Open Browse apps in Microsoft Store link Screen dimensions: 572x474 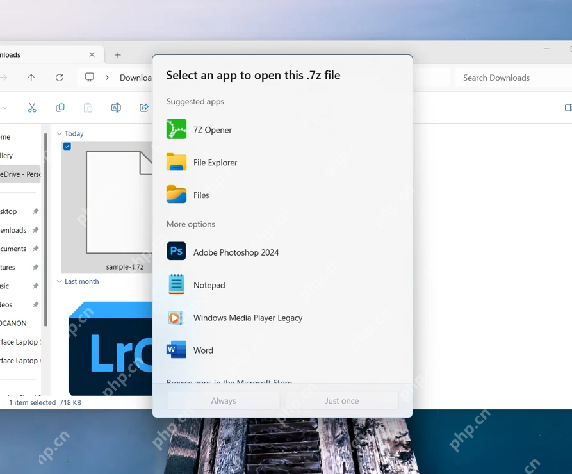point(229,382)
